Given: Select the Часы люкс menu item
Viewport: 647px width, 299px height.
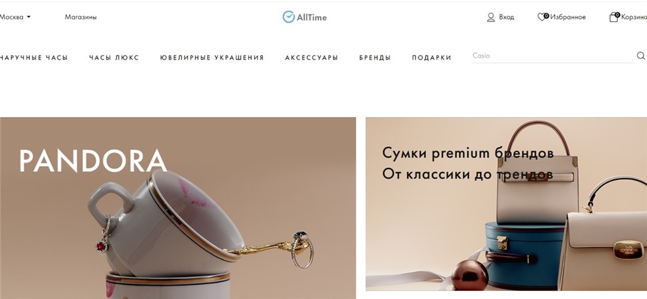Looking at the screenshot, I should [114, 58].
